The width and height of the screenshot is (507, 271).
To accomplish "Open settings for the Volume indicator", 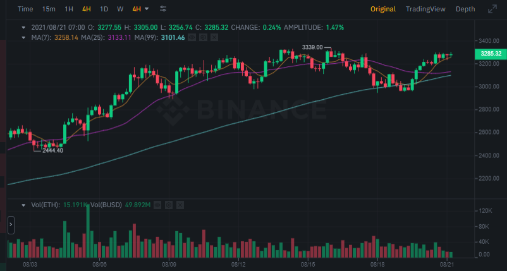I will click(169, 205).
